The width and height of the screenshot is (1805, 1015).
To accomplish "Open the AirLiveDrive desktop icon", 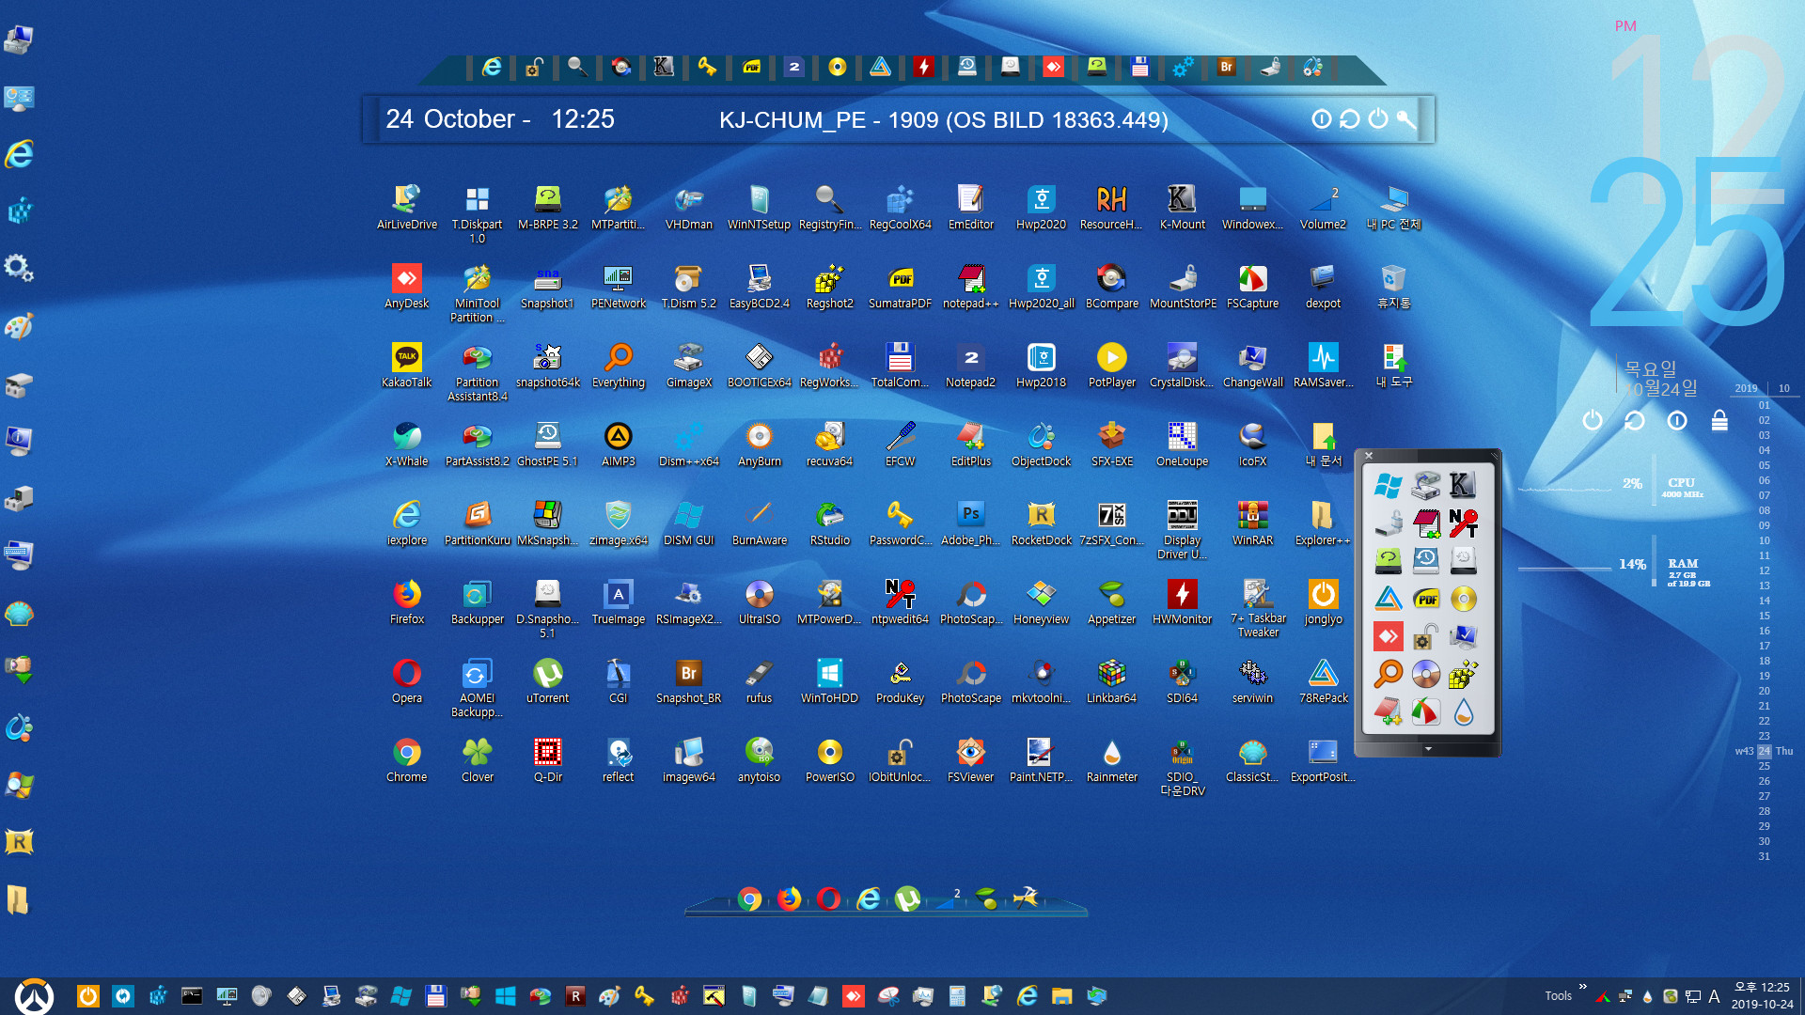I will coord(406,207).
